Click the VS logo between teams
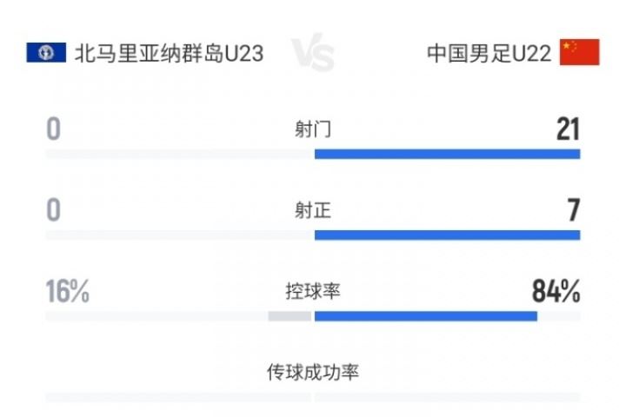This screenshot has width=626, height=417. click(x=313, y=56)
